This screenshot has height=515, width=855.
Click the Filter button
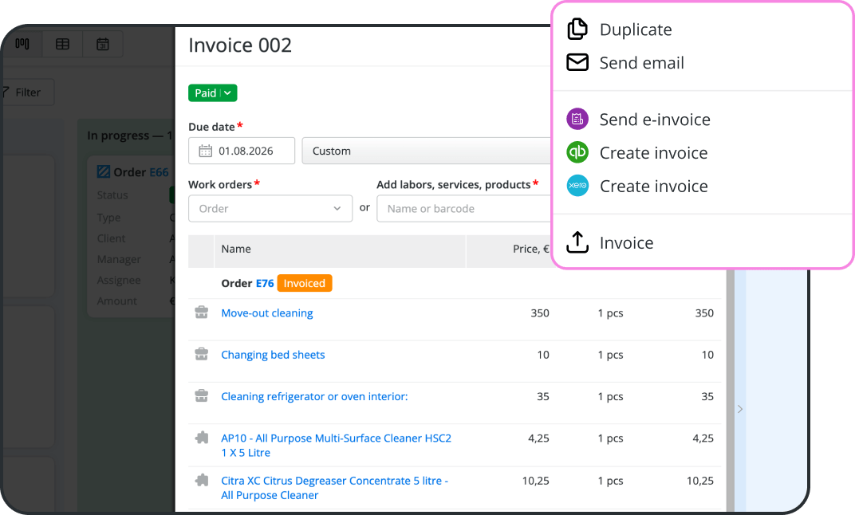pyautogui.click(x=26, y=92)
